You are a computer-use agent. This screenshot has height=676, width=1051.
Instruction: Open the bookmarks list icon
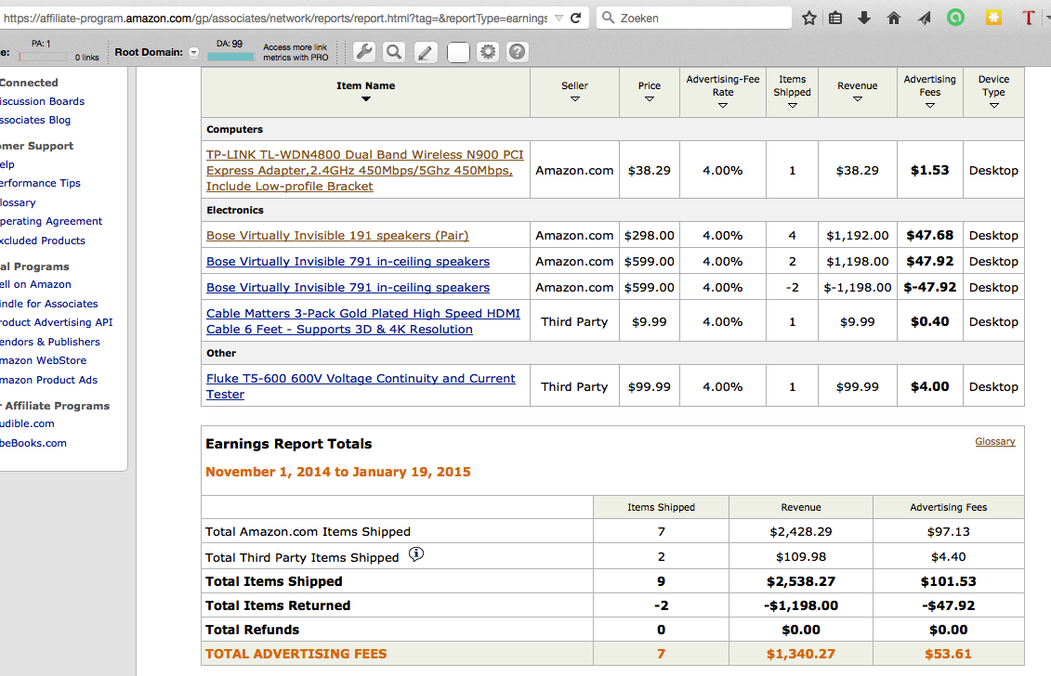click(835, 18)
